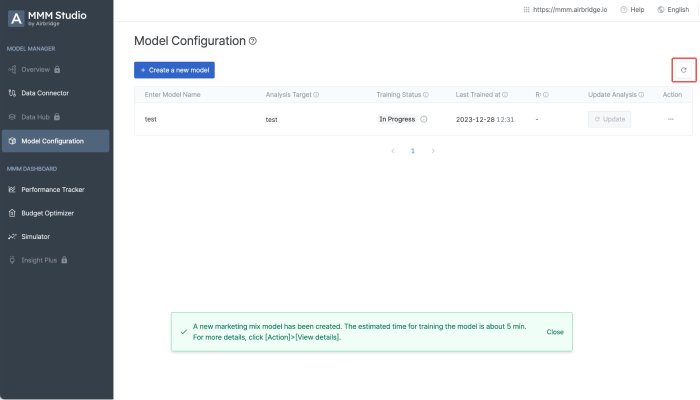700x400 pixels.
Task: Click the Budget Optimizer icon
Action: point(12,213)
